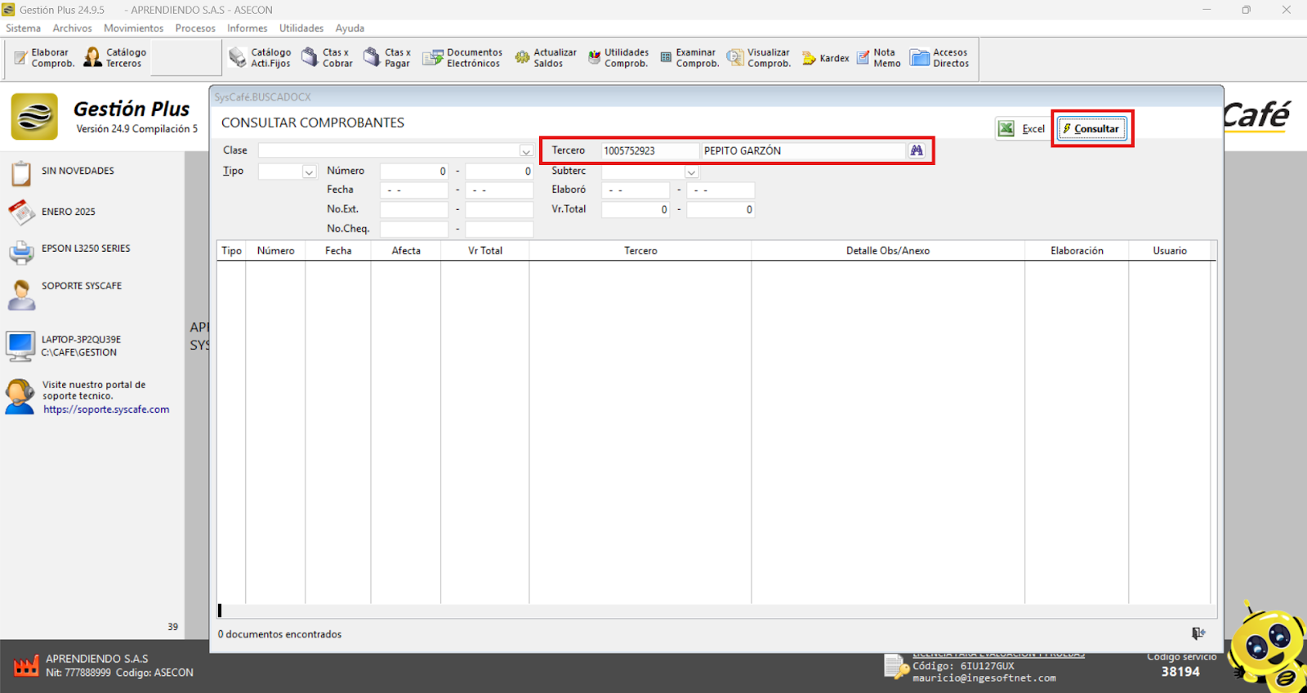Open Catálogo Activos Fijos
Image resolution: width=1307 pixels, height=693 pixels.
[x=260, y=58]
